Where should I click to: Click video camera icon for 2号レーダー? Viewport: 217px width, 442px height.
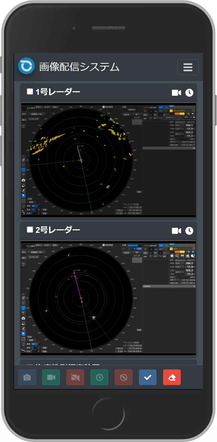pos(176,231)
